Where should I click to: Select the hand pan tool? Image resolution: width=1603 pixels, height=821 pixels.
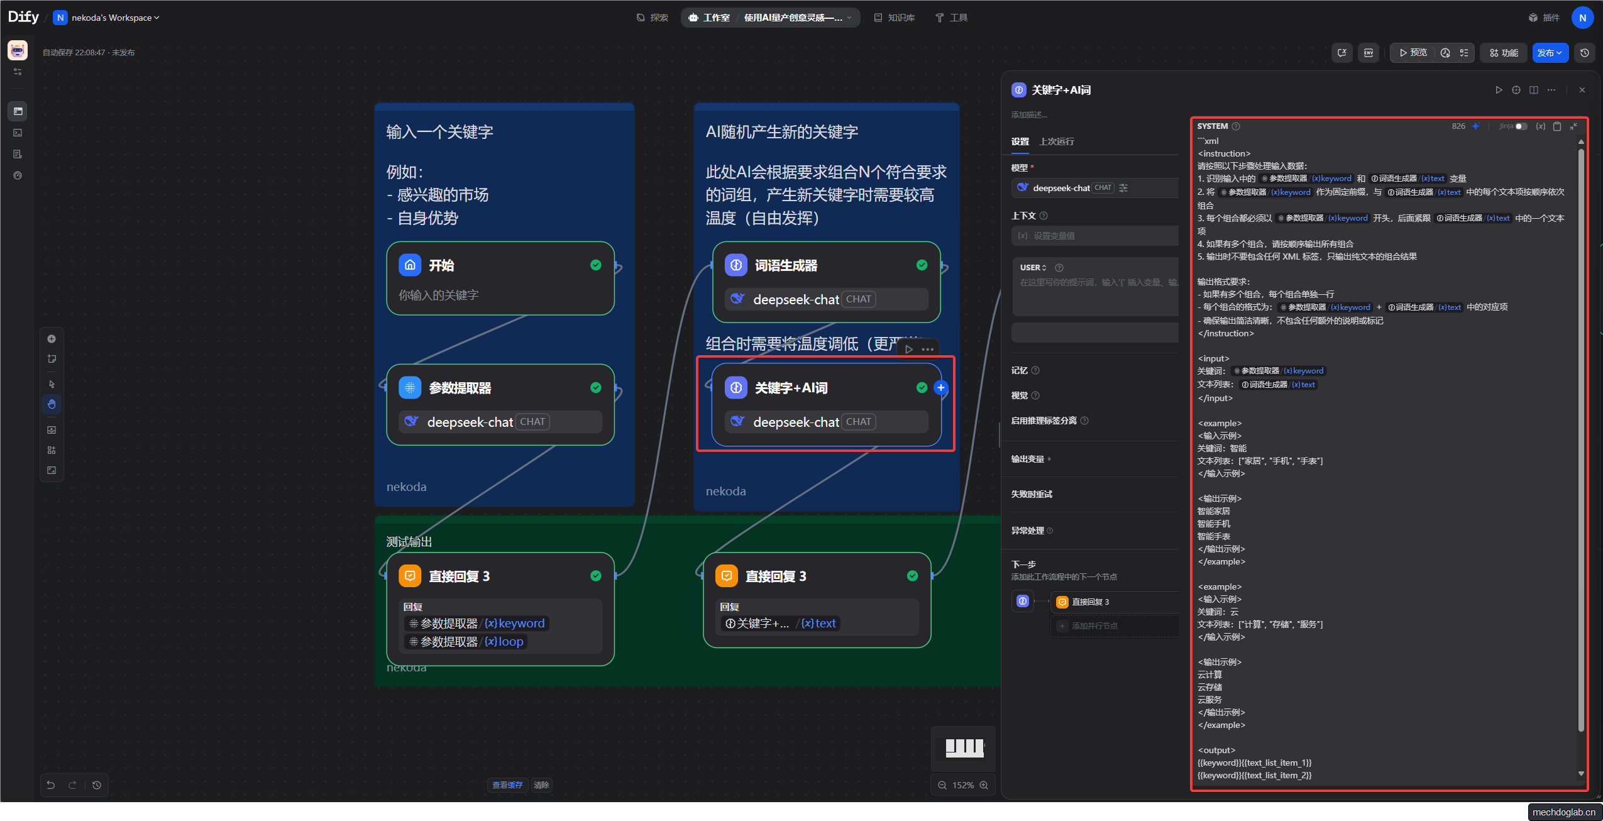tap(52, 404)
